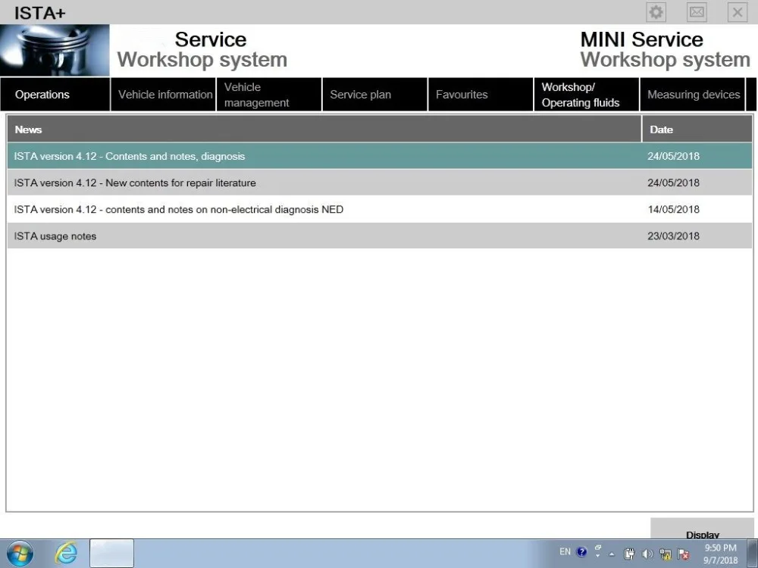This screenshot has height=568, width=758.
Task: Switch to the ISTA+ taskbar window button
Action: [x=111, y=554]
